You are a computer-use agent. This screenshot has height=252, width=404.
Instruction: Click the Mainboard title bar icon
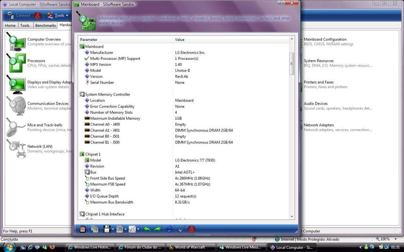pos(77,4)
